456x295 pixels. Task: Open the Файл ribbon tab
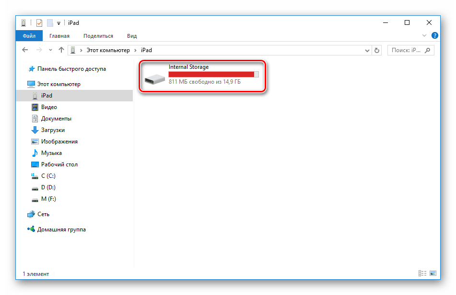[x=29, y=36]
